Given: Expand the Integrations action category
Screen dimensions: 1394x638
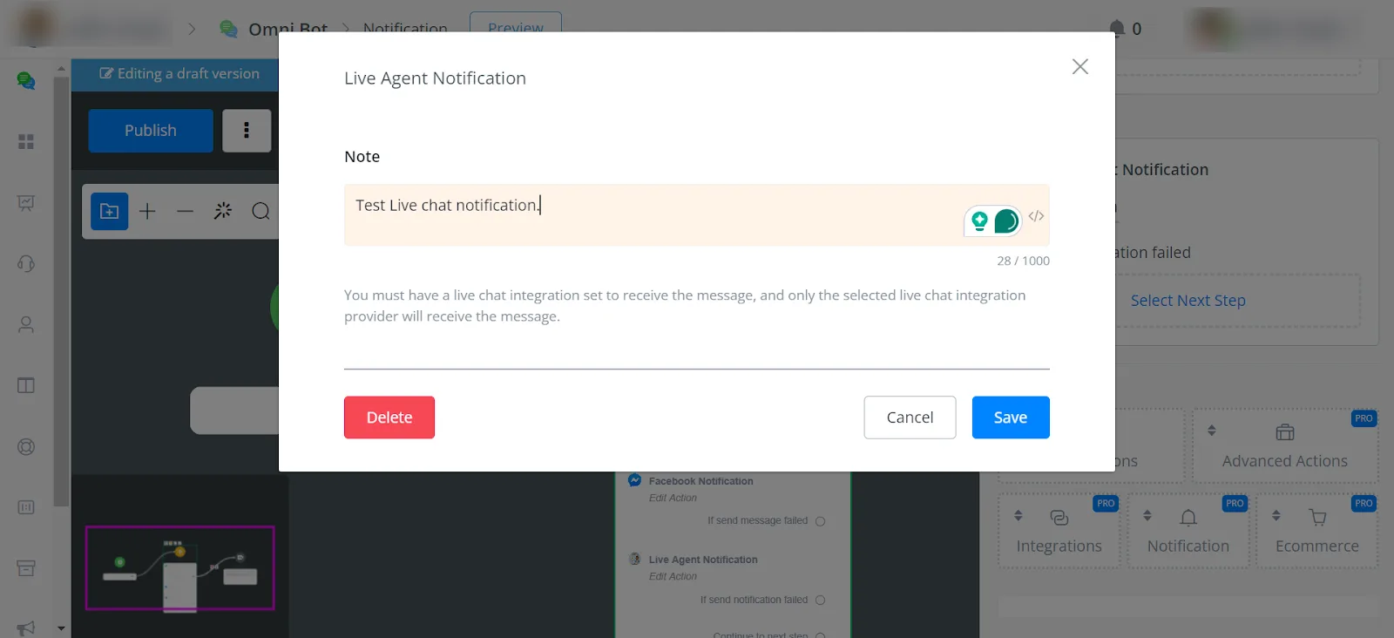Looking at the screenshot, I should coord(1059,531).
